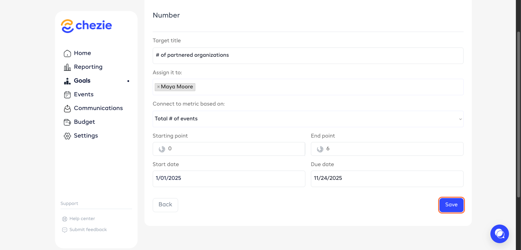Click the Settings gear icon

67,136
